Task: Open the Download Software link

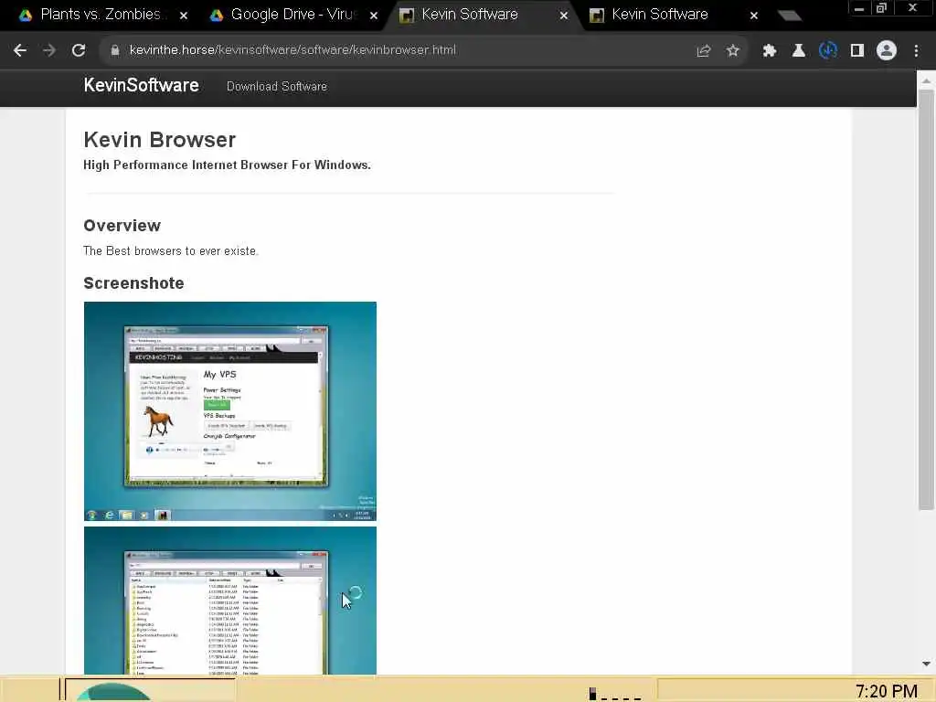Action: pyautogui.click(x=276, y=87)
